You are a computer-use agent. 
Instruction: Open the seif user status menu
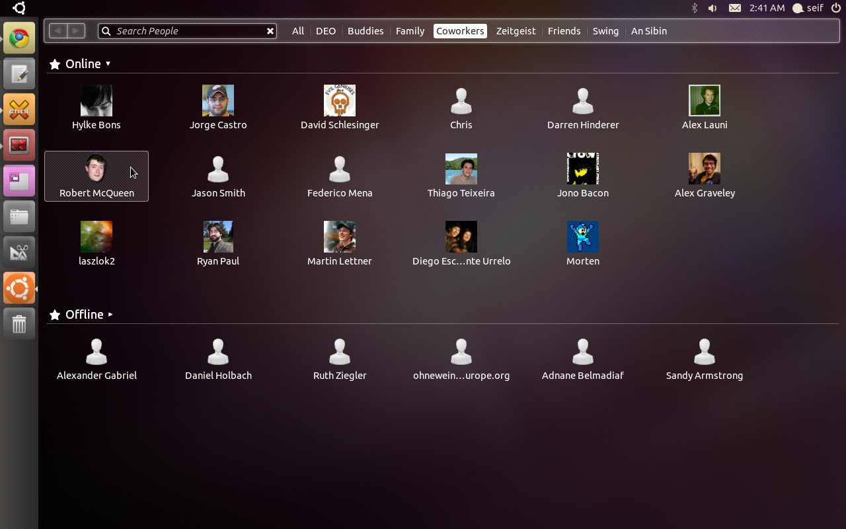click(x=808, y=8)
